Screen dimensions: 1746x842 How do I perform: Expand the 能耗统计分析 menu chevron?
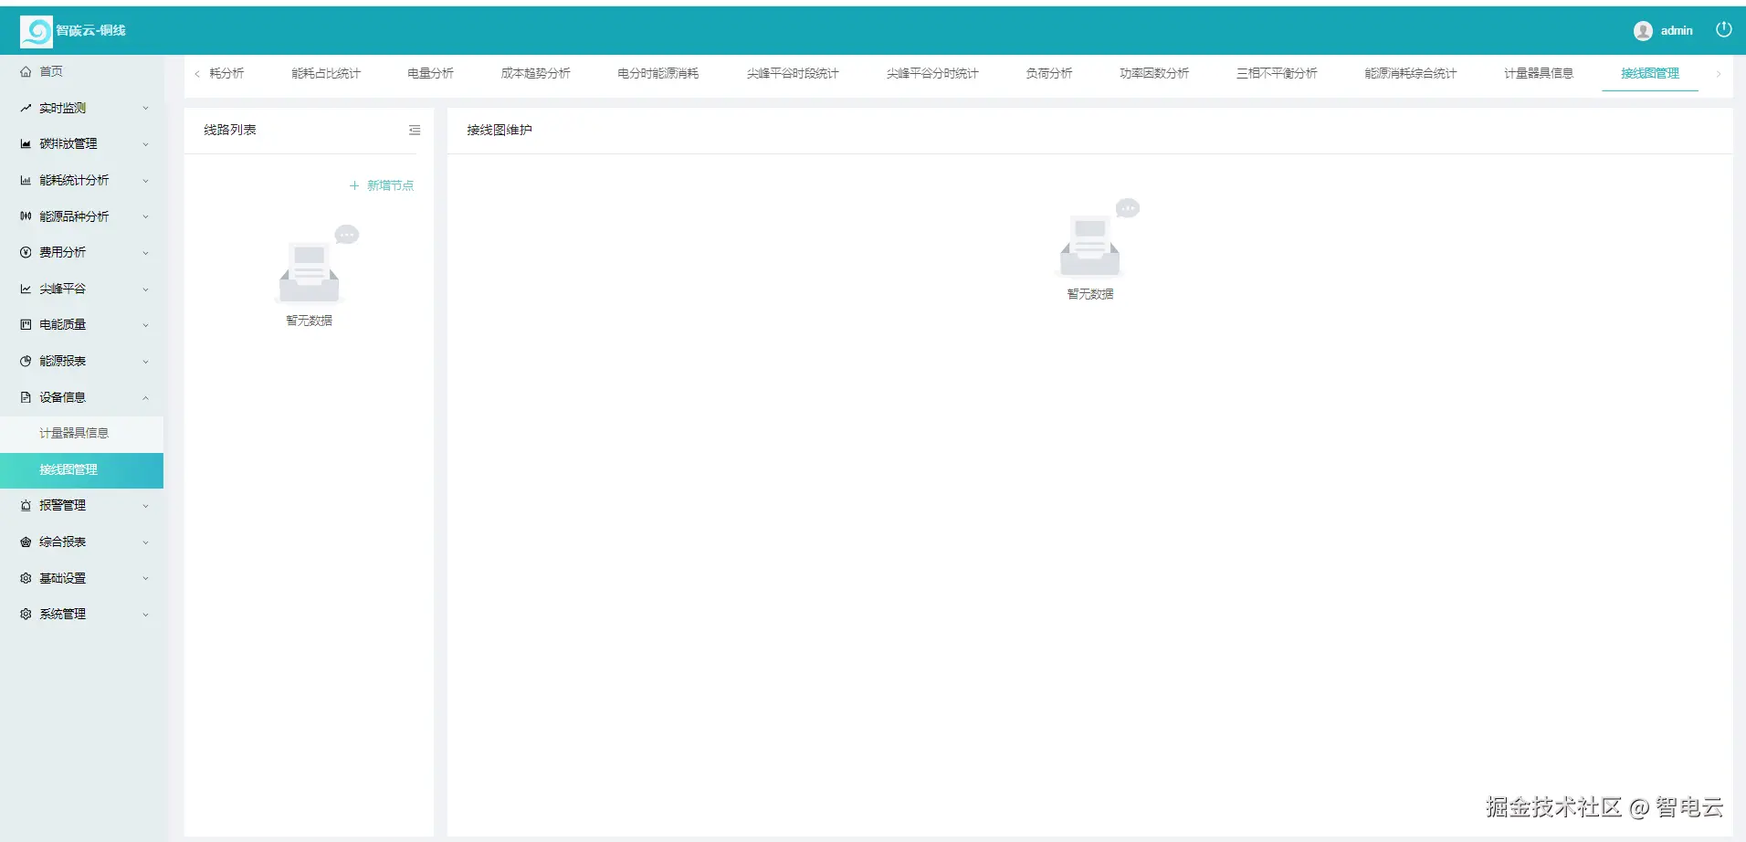pos(145,181)
